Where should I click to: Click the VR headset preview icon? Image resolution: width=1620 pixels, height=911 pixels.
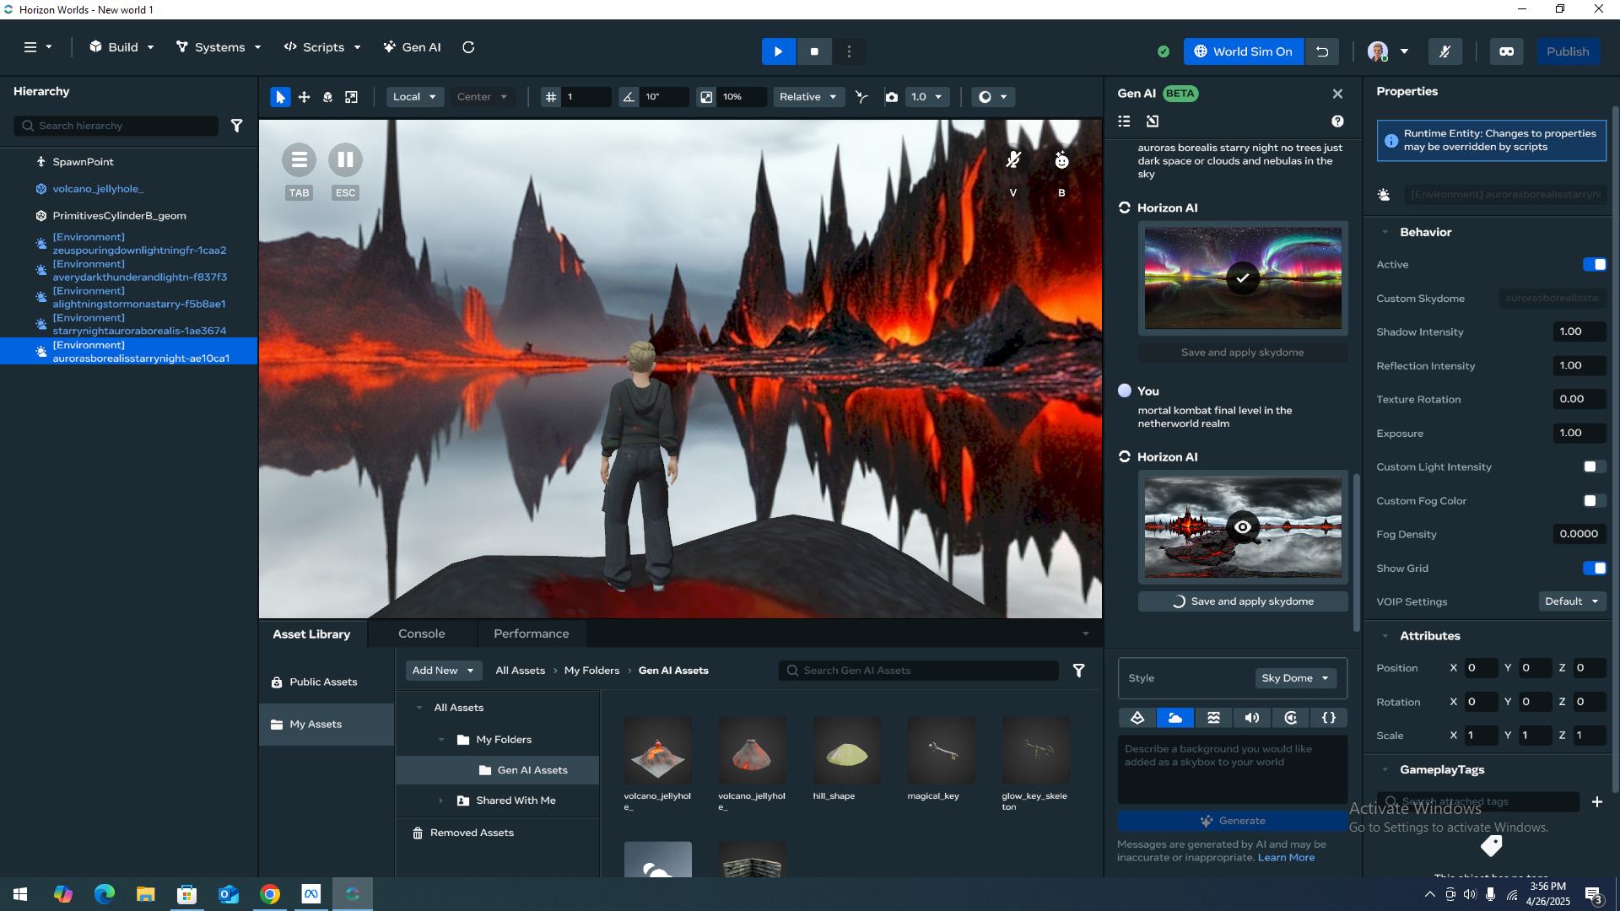(x=1506, y=51)
